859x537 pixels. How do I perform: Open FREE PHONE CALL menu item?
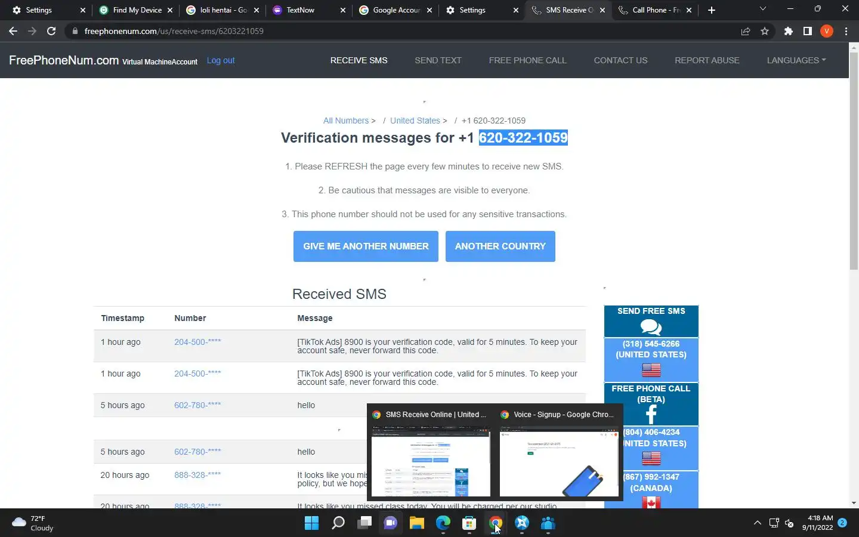tap(527, 60)
